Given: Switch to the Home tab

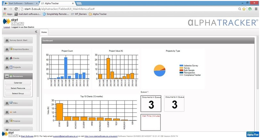Looking at the screenshot, I should click(x=44, y=32).
